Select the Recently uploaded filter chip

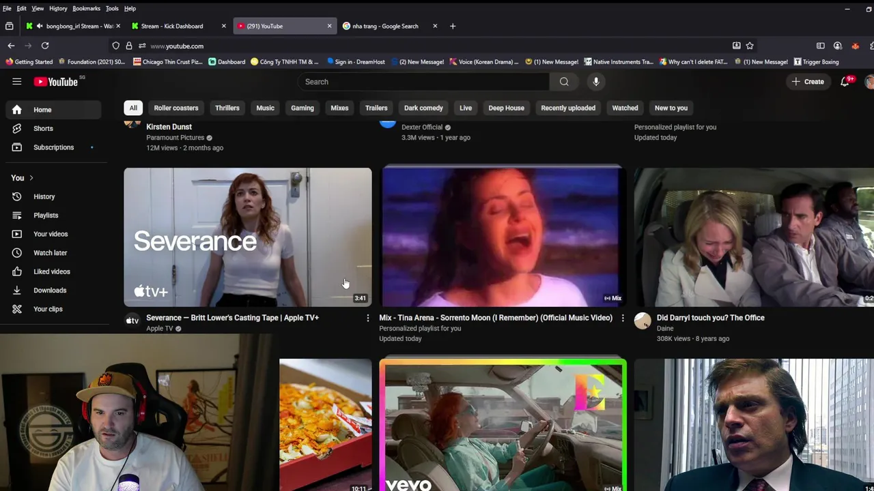click(568, 108)
